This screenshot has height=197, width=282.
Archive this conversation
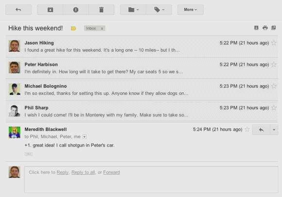click(x=50, y=10)
